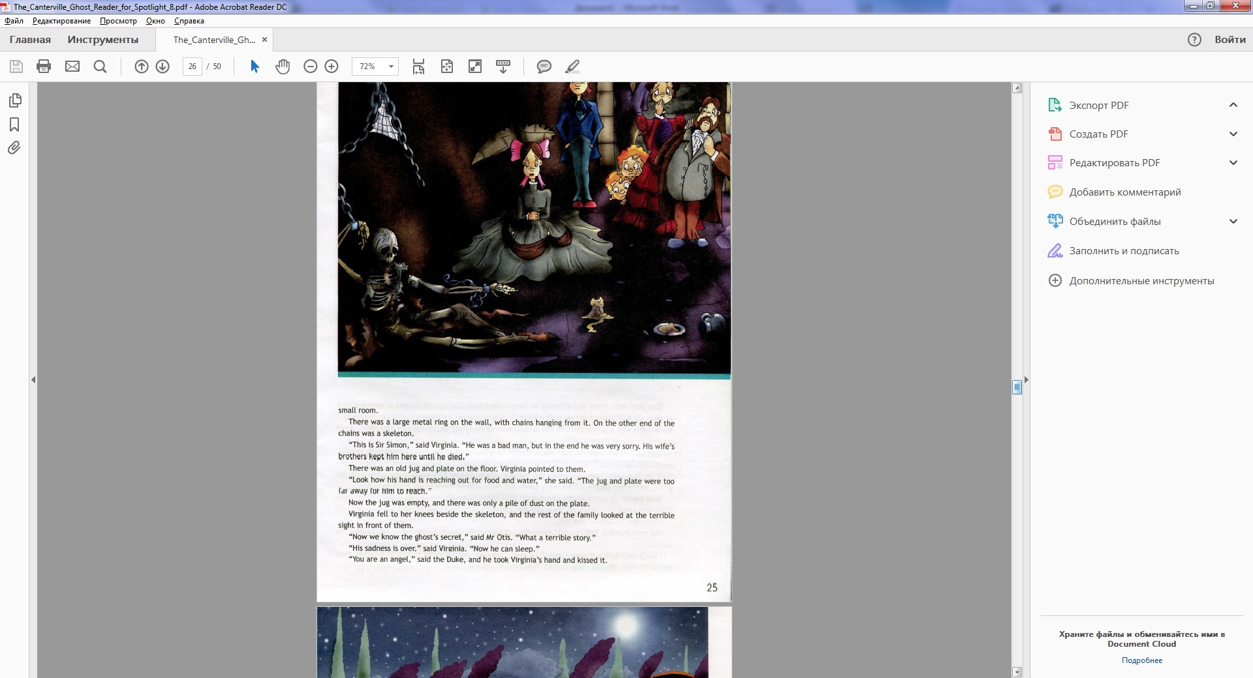Go to next page arrow

point(162,66)
